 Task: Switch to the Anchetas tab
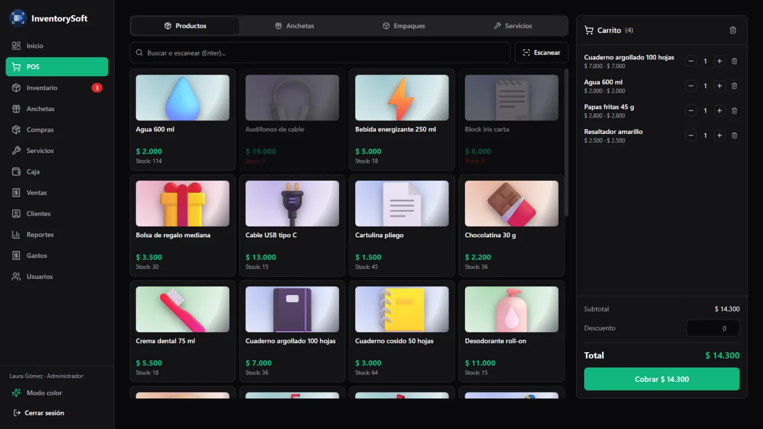point(294,26)
